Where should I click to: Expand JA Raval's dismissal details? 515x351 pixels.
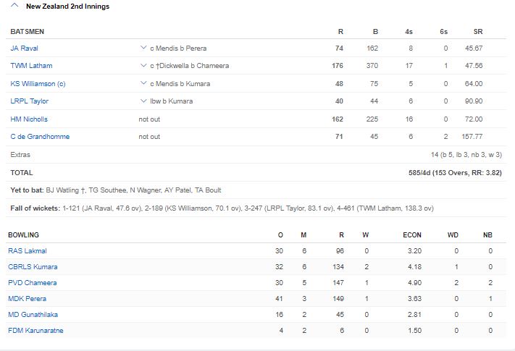tap(143, 48)
